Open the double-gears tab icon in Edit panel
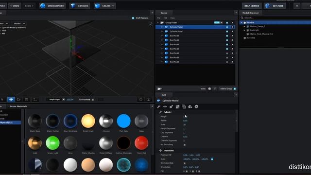 coord(171,107)
